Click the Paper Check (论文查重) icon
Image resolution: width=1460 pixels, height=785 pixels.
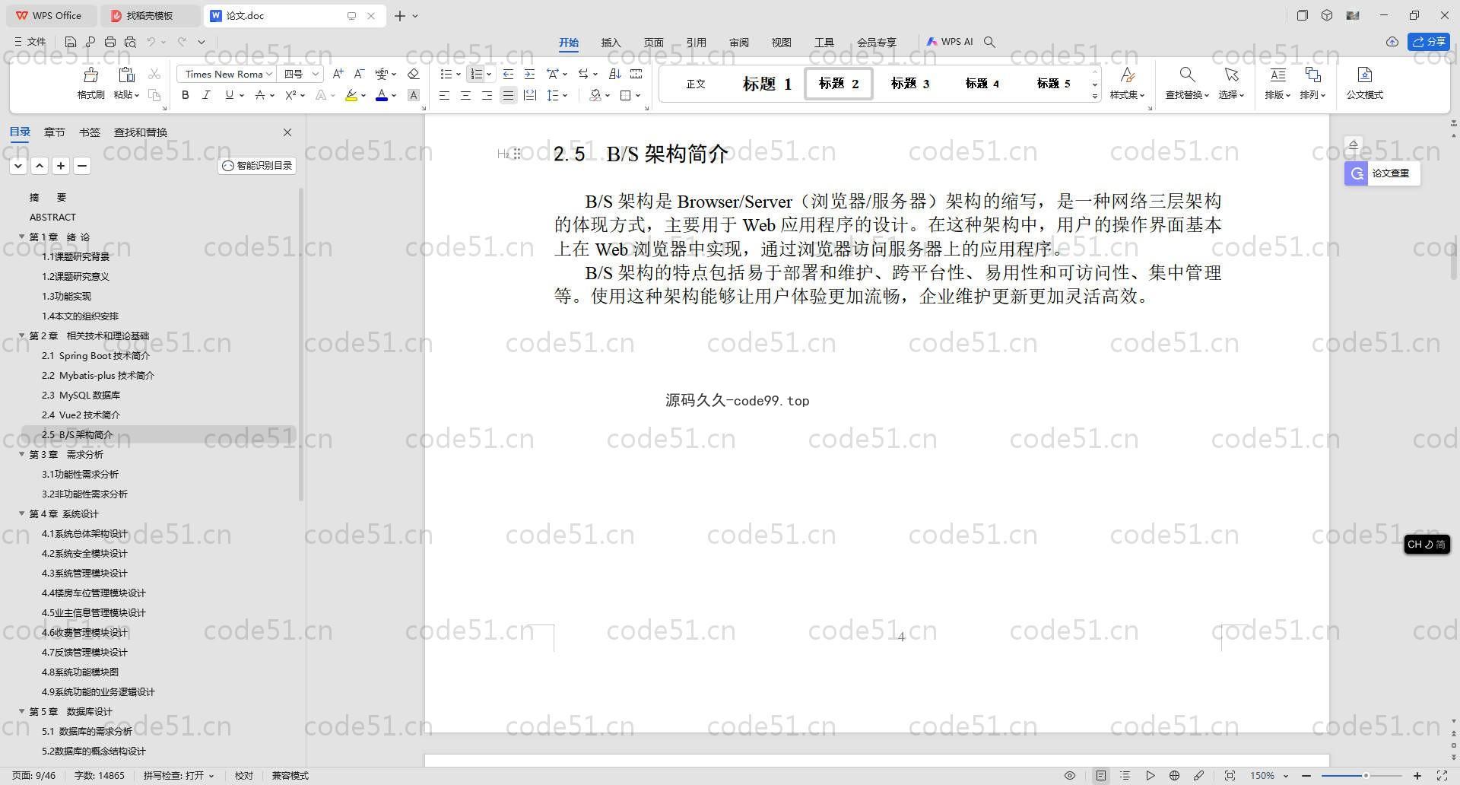(x=1357, y=173)
